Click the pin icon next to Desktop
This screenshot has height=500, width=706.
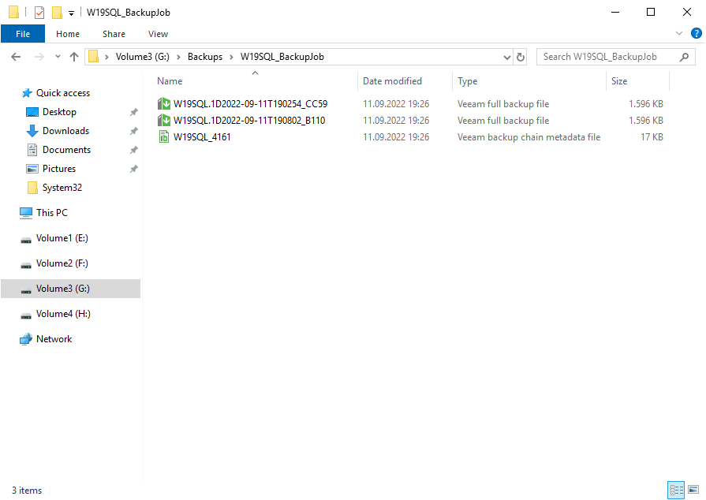(134, 112)
